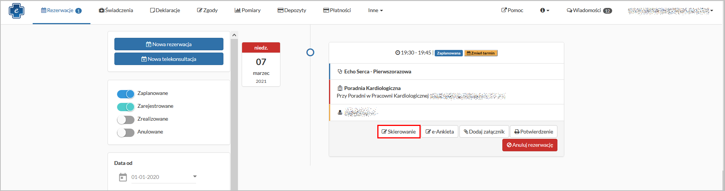Click the Zmień termin button
725x191 pixels.
click(x=481, y=53)
